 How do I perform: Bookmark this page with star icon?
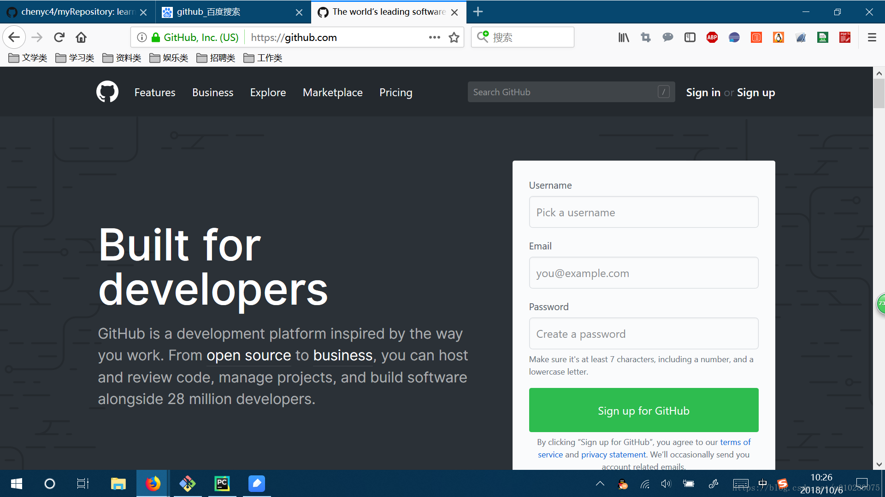pos(454,37)
